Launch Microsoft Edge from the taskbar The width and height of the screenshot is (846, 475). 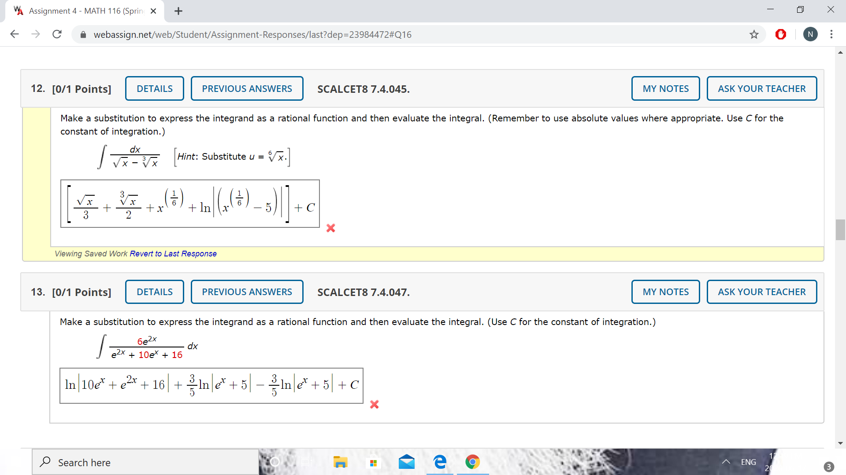(x=439, y=462)
